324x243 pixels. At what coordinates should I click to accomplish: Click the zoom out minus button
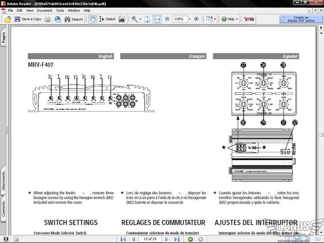[x=167, y=19]
